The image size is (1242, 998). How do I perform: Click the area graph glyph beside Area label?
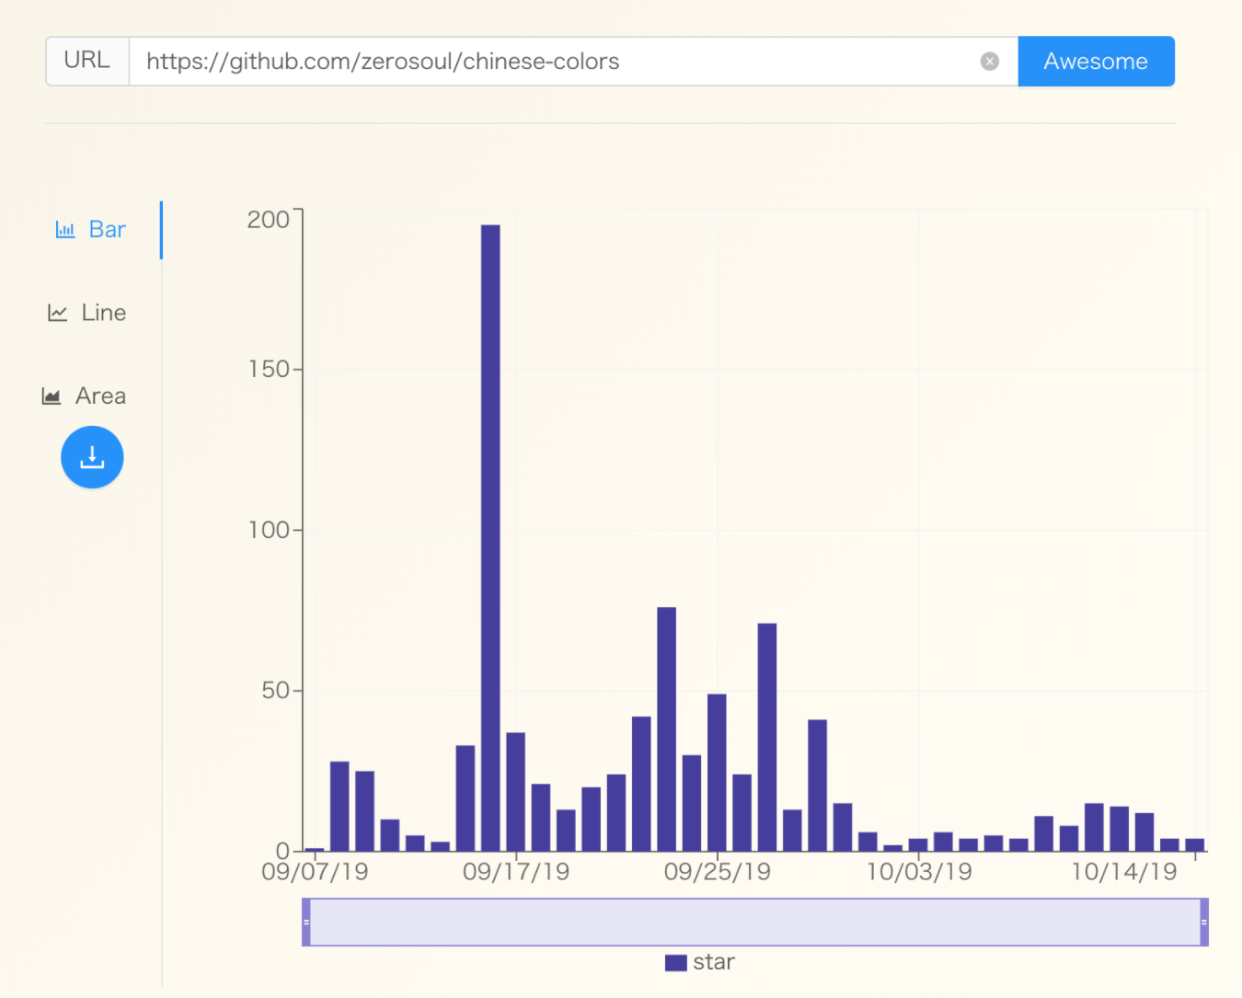(x=52, y=396)
